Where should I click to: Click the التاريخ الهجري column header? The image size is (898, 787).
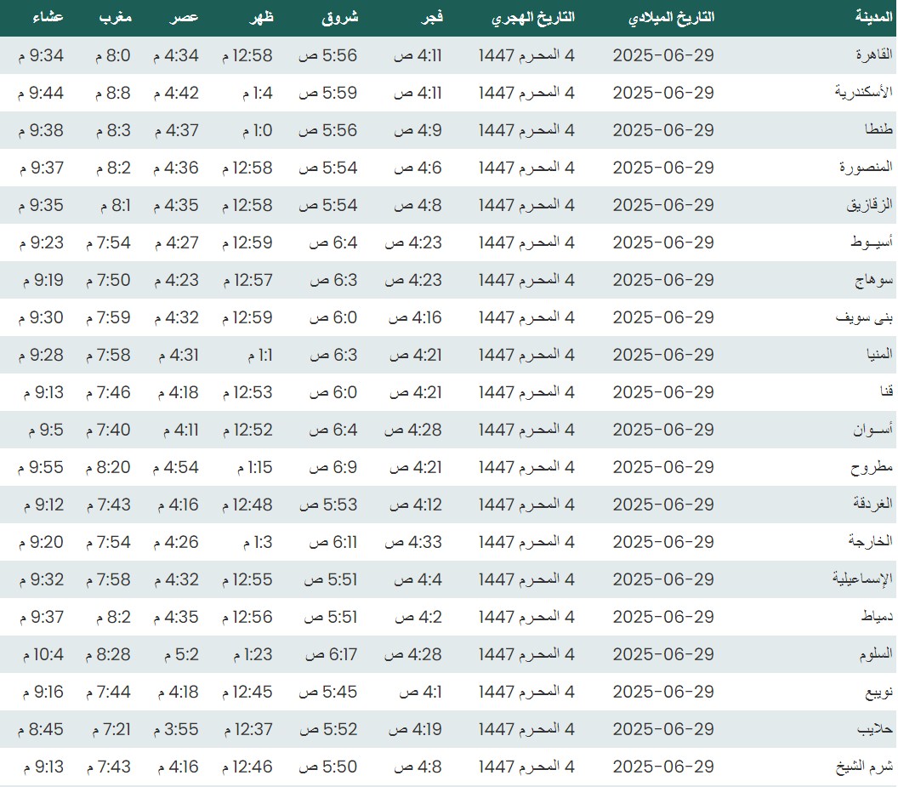click(x=532, y=18)
